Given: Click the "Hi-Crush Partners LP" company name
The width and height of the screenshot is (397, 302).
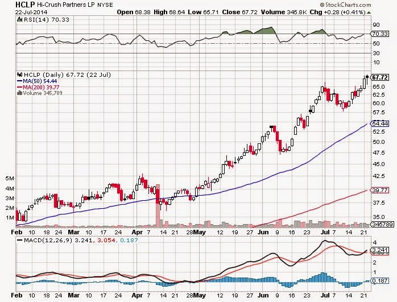Looking at the screenshot, I should [x=66, y=5].
